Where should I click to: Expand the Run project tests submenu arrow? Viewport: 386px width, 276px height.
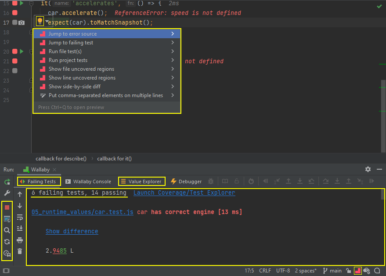click(x=173, y=60)
